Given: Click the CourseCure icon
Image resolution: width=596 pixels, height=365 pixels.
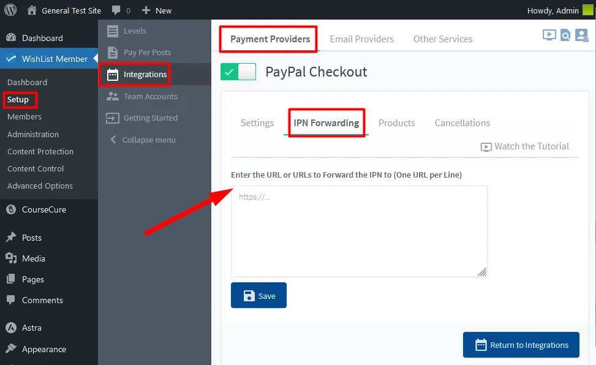Looking at the screenshot, I should point(12,209).
